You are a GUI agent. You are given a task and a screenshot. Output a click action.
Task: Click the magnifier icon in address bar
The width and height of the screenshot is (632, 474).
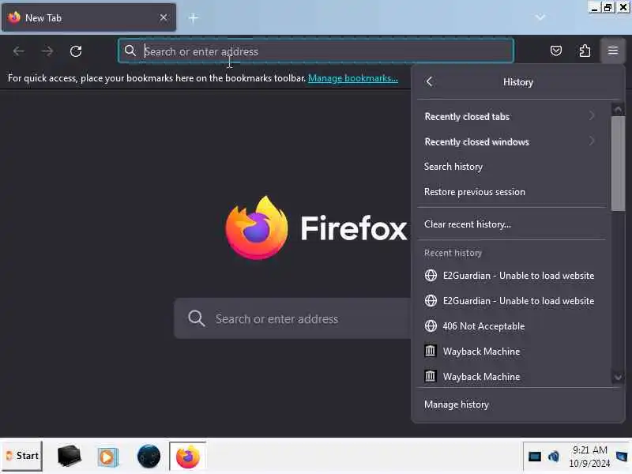click(x=130, y=51)
